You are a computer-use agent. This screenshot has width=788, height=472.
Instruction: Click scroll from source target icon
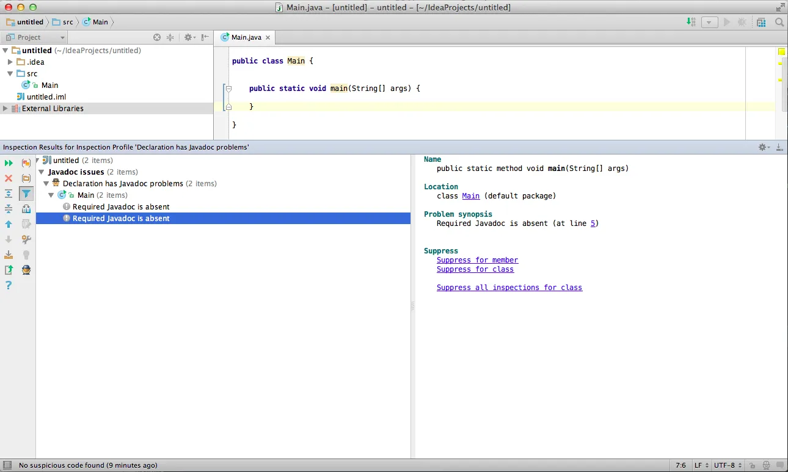157,37
